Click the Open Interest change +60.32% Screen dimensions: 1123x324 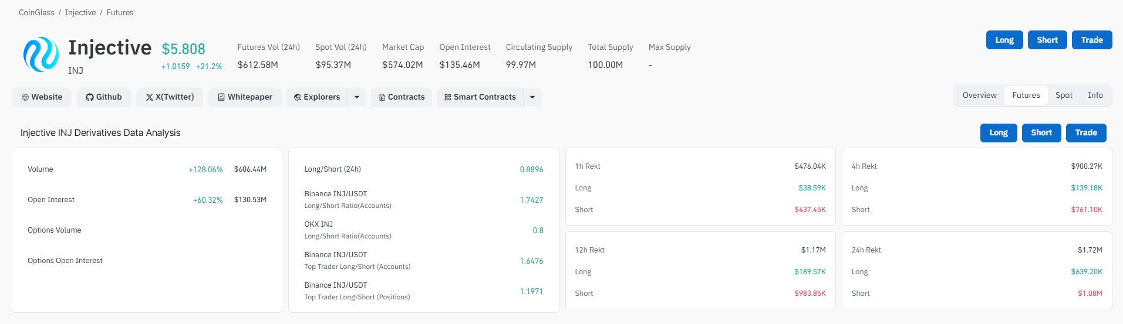pyautogui.click(x=208, y=200)
